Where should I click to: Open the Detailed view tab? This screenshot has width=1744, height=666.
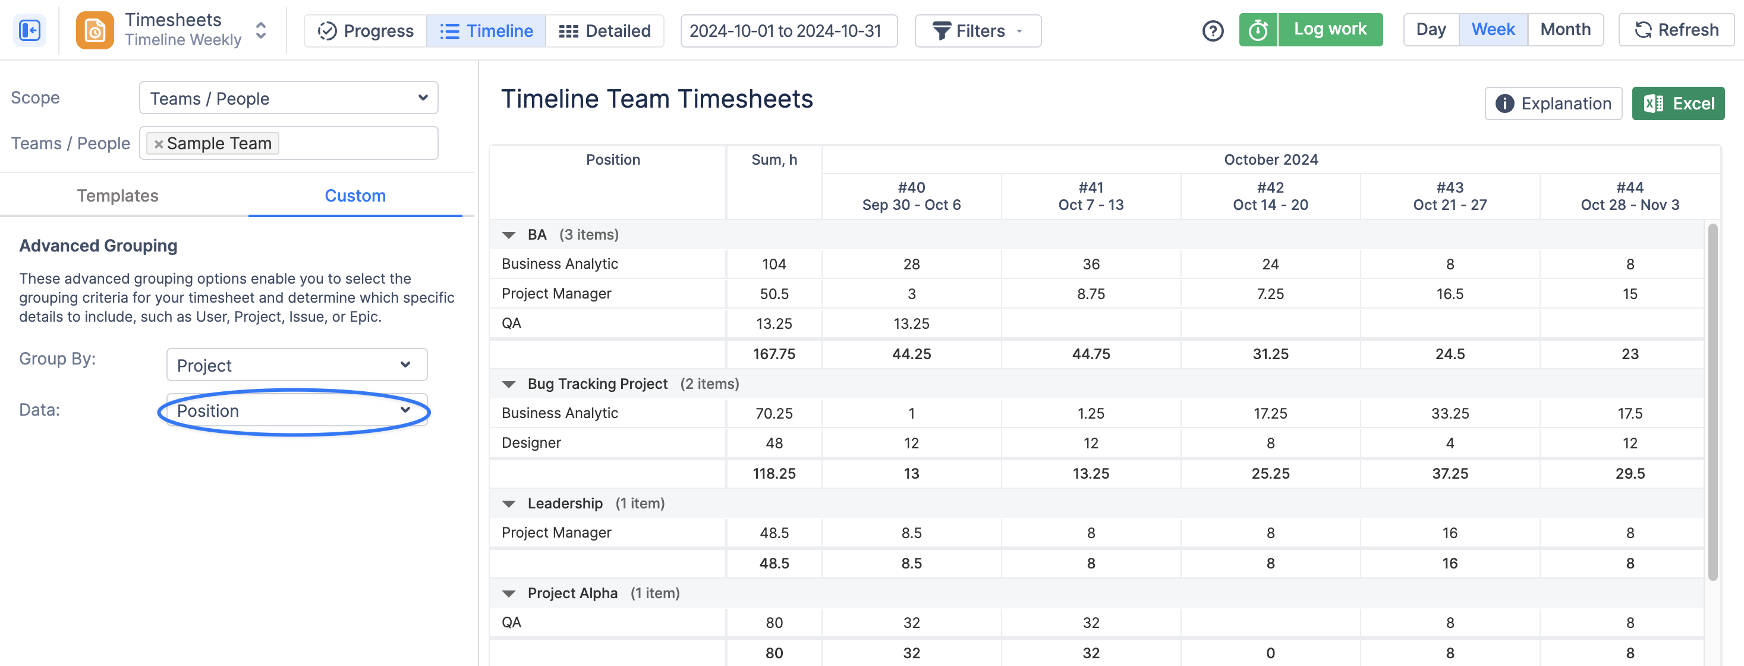click(x=605, y=31)
